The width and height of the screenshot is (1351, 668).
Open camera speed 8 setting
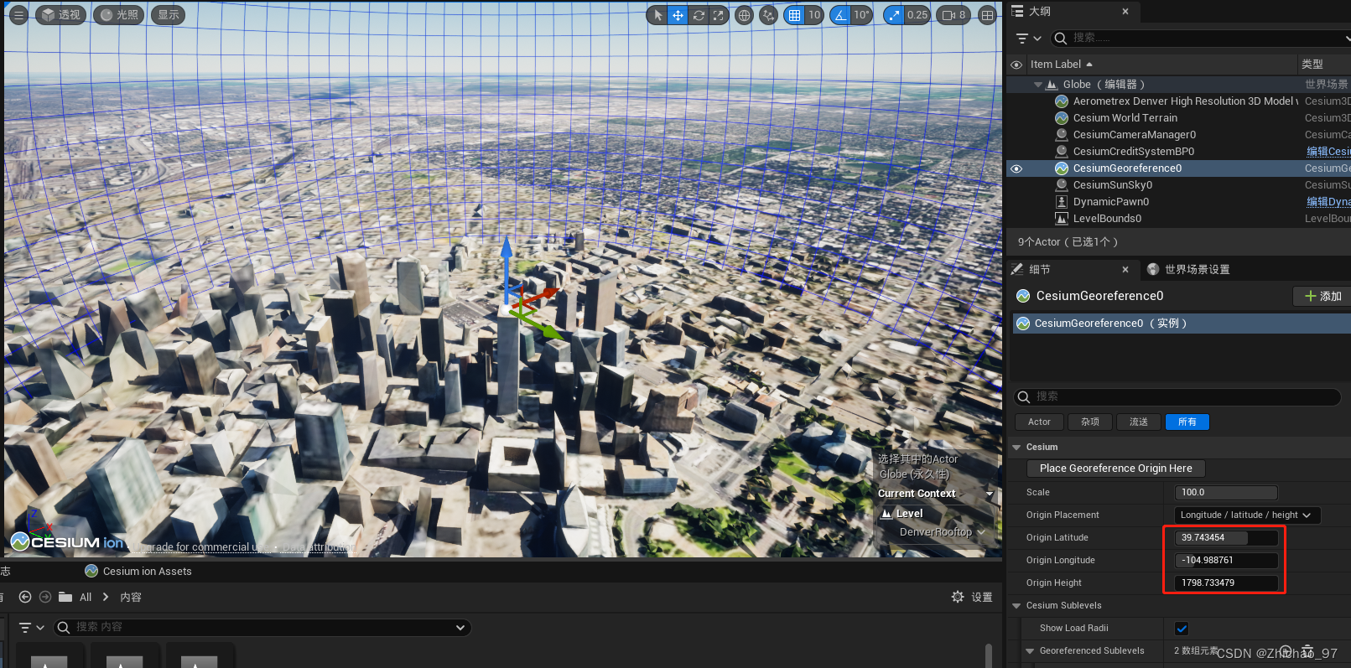click(953, 15)
